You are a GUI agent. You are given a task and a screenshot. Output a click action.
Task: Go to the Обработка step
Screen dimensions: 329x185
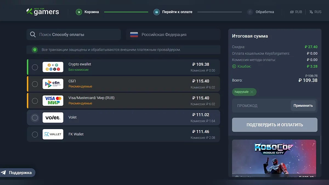point(260,12)
